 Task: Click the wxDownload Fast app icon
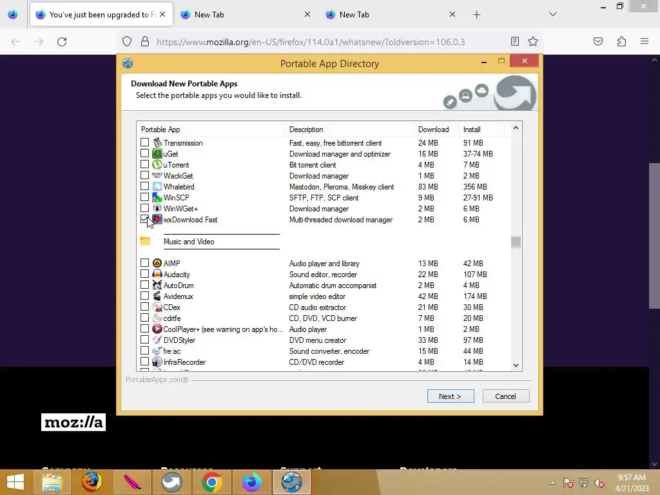tap(157, 219)
